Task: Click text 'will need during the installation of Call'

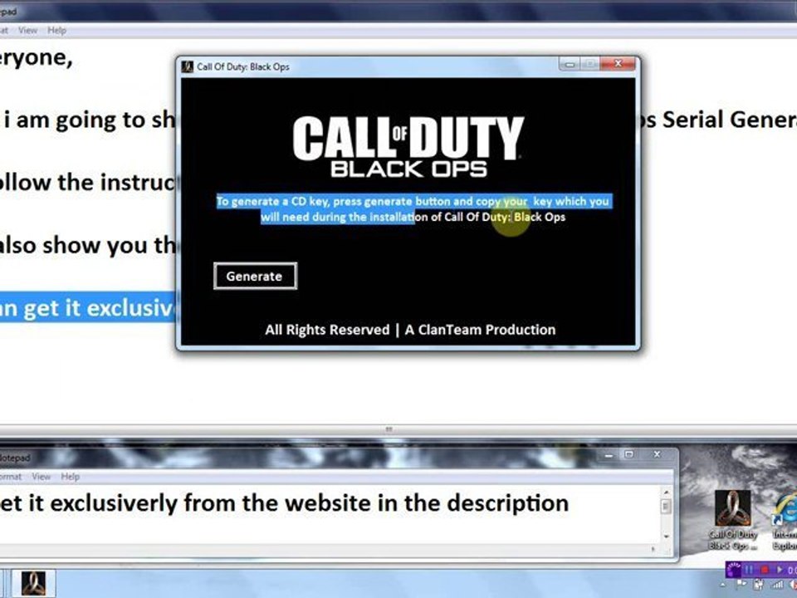Action: click(362, 217)
